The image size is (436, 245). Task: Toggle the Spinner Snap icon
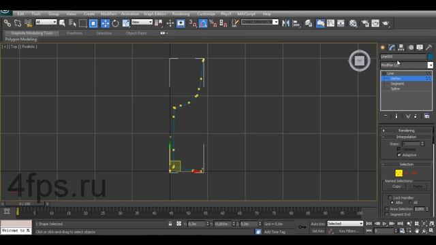(x=223, y=23)
